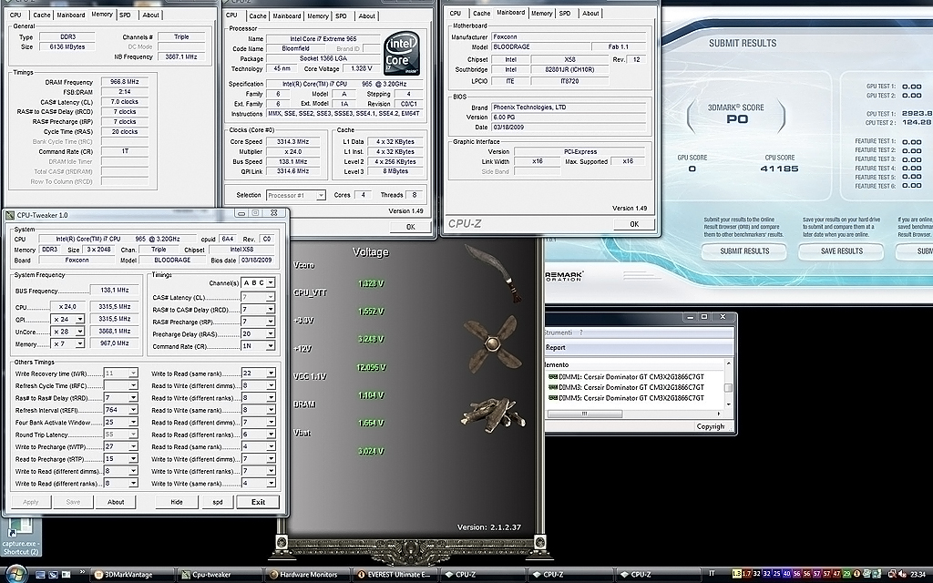This screenshot has height=583, width=933.
Task: Click the CPU-Tweaker title bar icon
Action: pyautogui.click(x=10, y=215)
